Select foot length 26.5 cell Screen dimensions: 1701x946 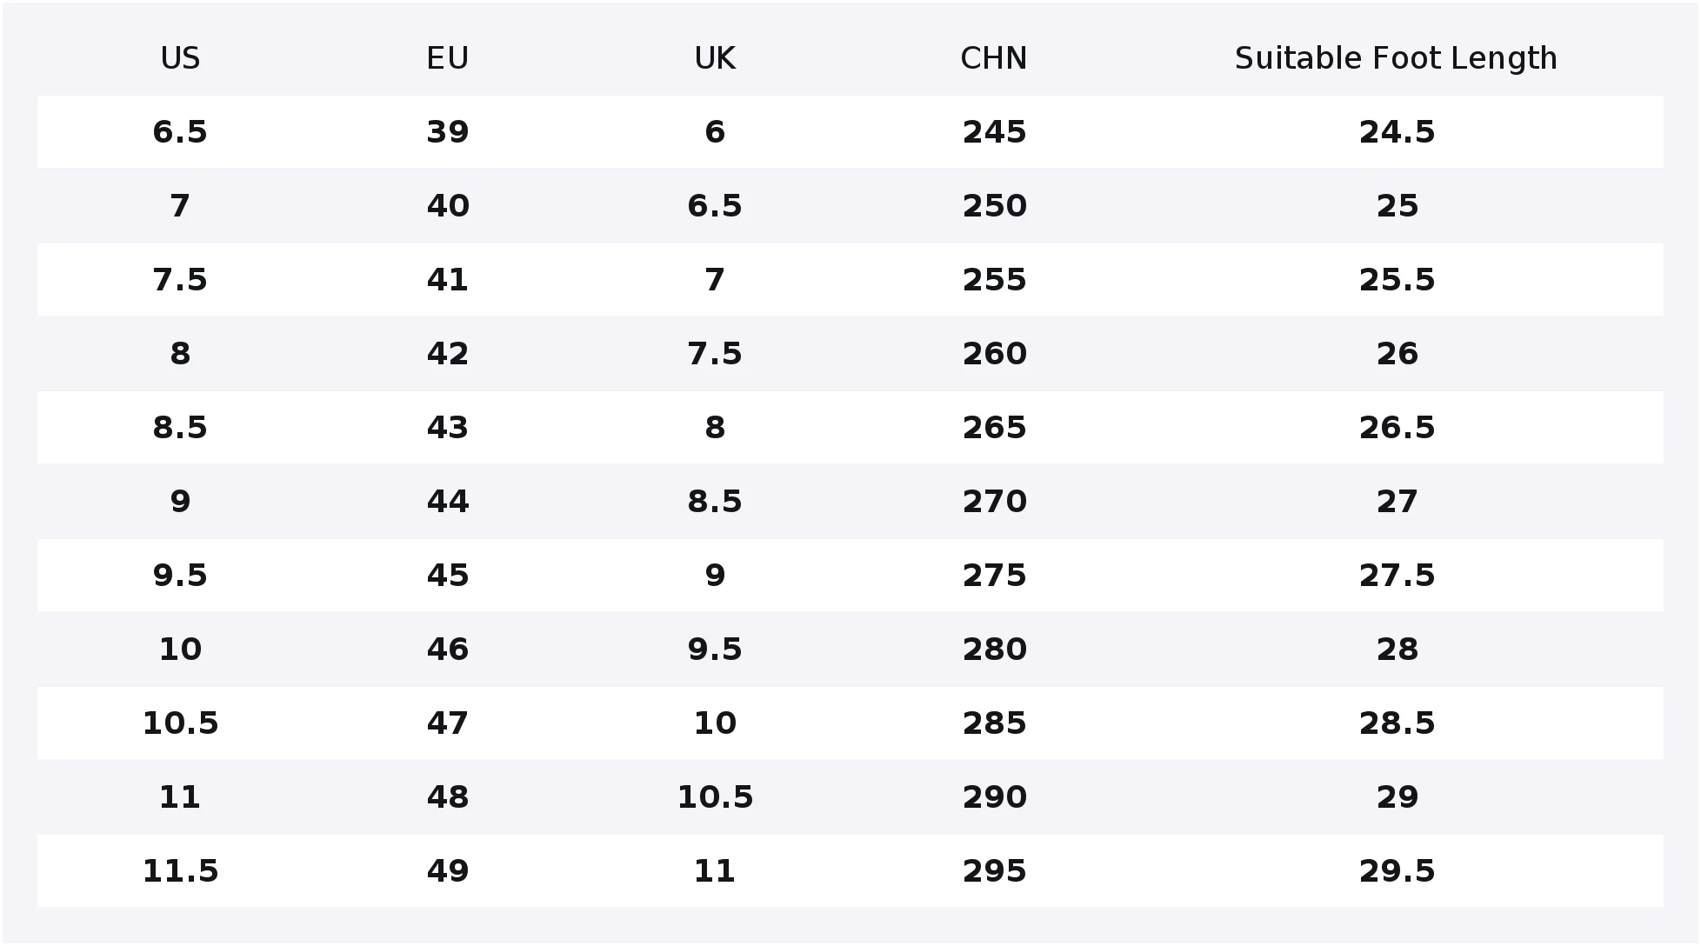click(1397, 428)
